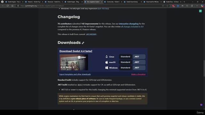Add page to favorites star icon
205x115 pixels.
coord(167,6)
